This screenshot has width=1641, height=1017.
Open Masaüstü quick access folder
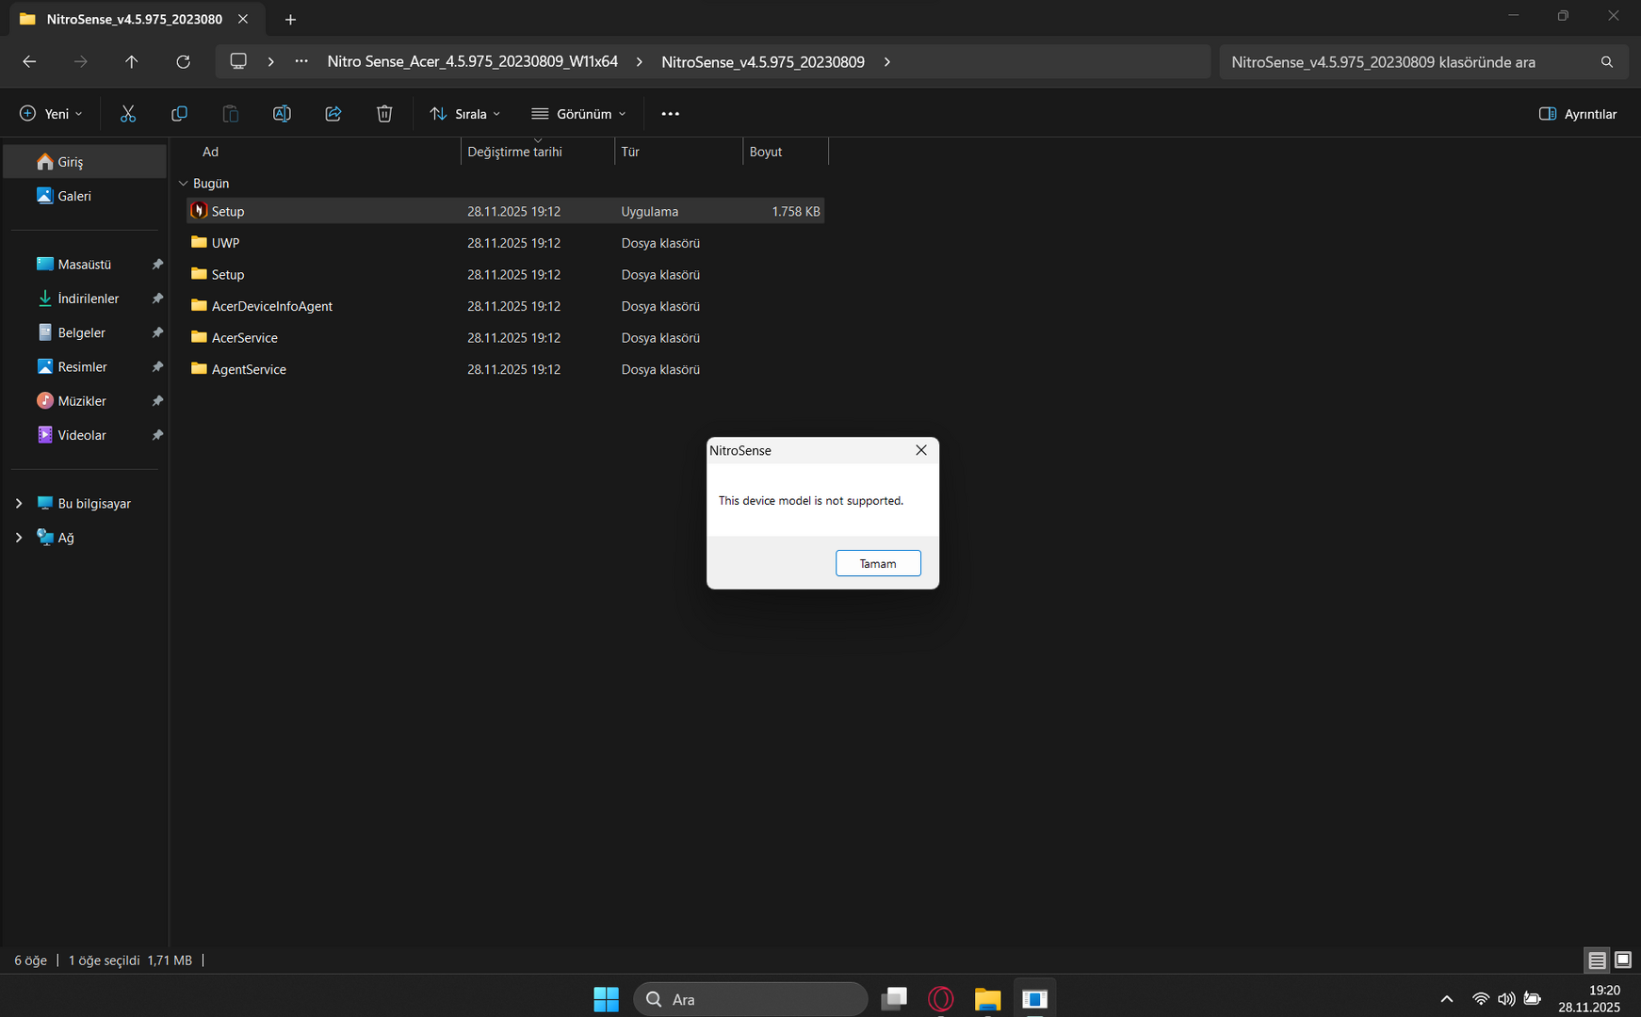coord(86,265)
